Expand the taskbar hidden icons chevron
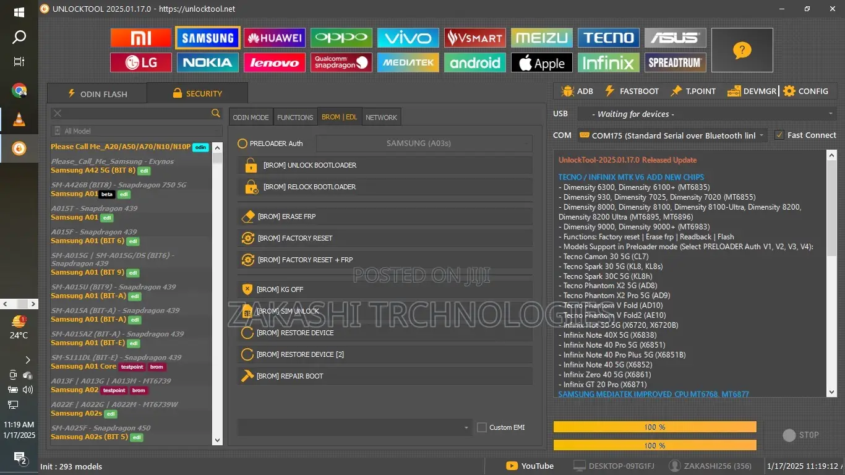Screen dimensions: 845x475 click(28, 359)
